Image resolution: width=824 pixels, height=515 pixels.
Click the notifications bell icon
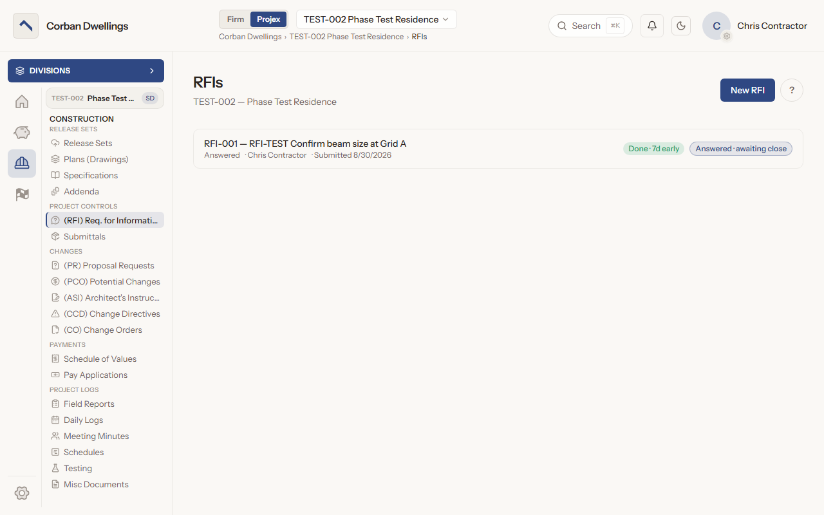(652, 26)
